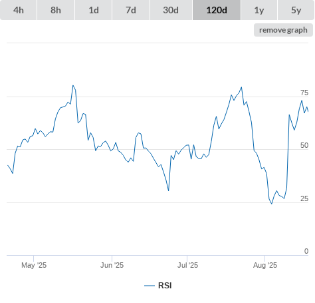The image size is (315, 303).
Task: Click the 75 level y-axis label
Action: click(304, 93)
